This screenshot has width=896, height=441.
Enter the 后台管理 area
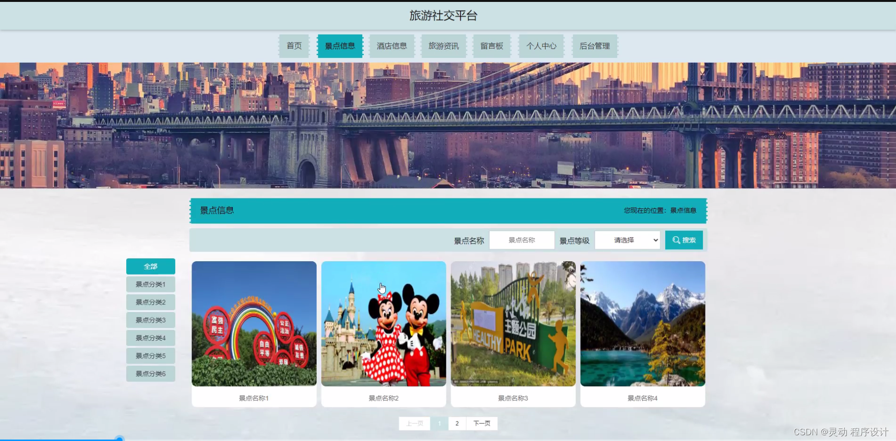pos(594,46)
